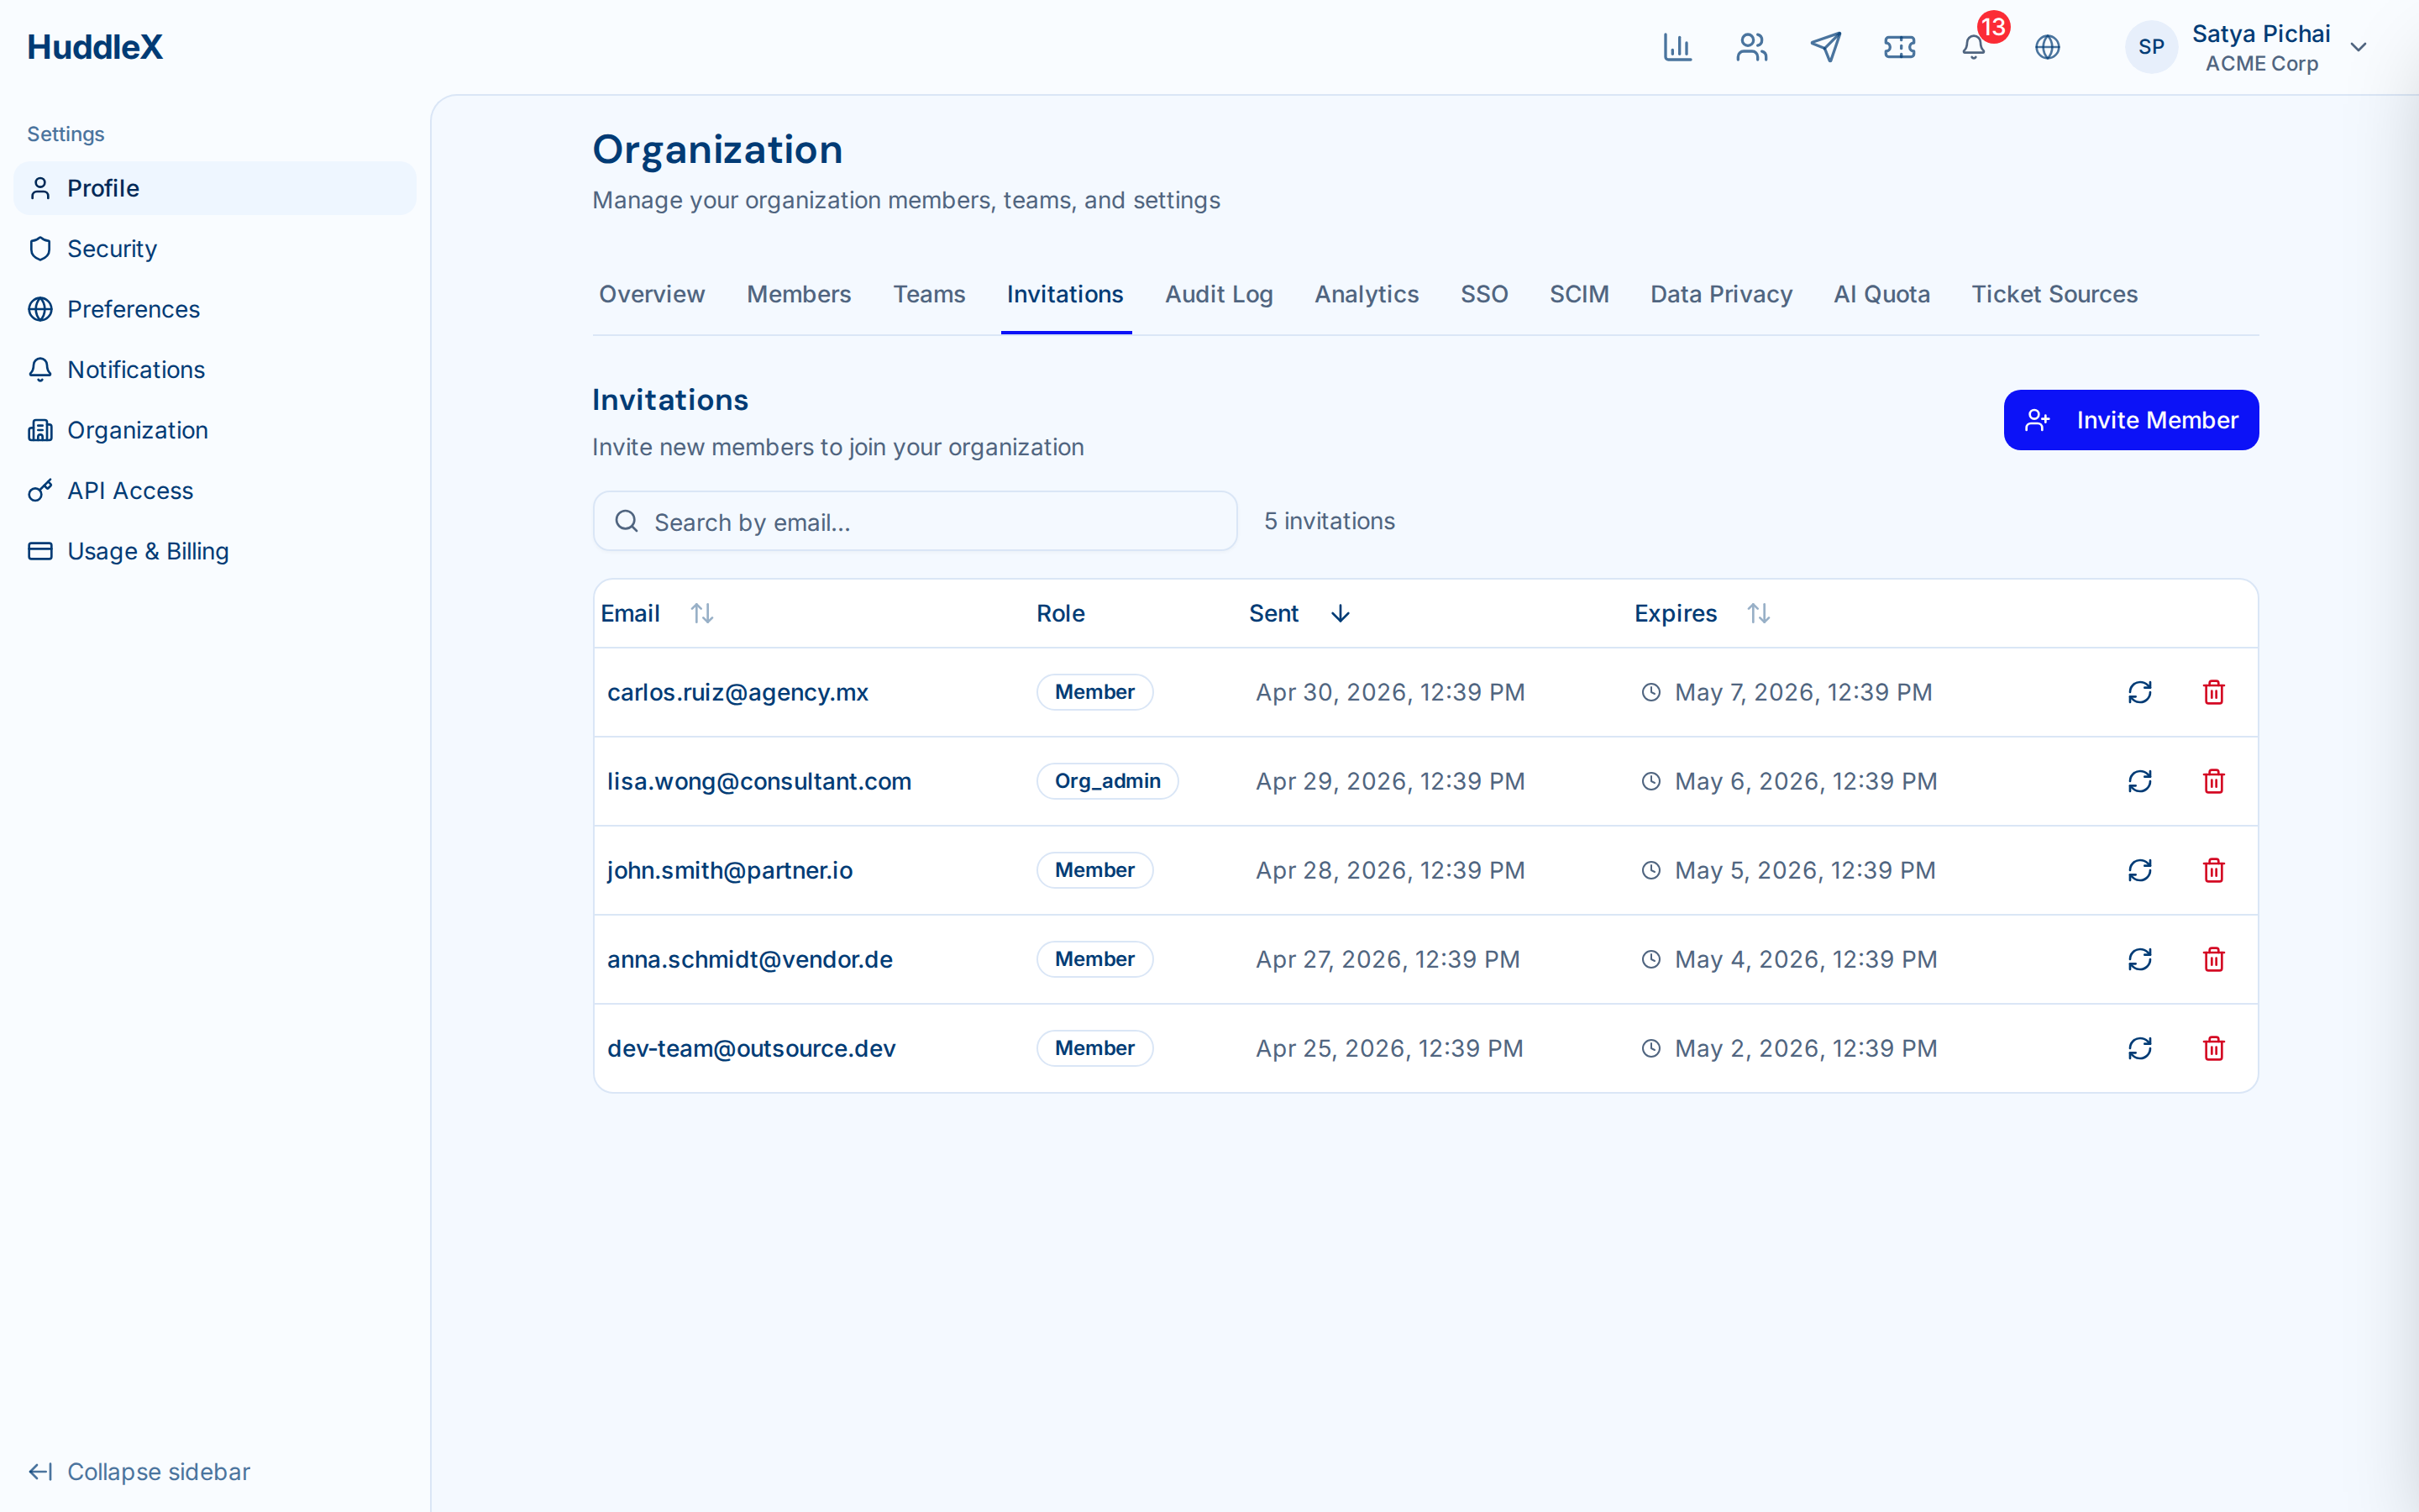Click the paper plane send icon
Screen dimensions: 2419x1512
[1825, 47]
